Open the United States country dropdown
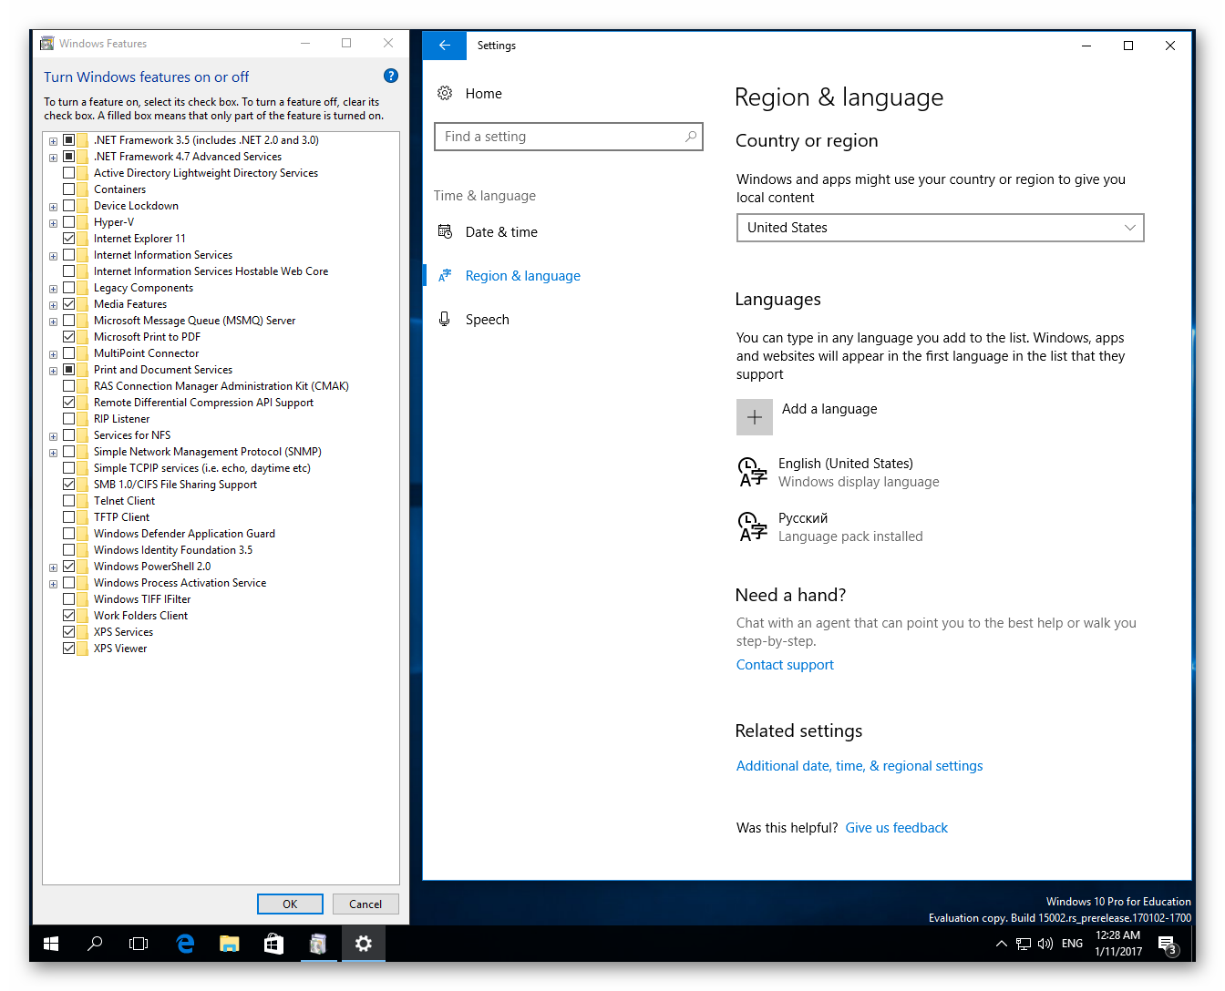1225x991 pixels. point(940,228)
